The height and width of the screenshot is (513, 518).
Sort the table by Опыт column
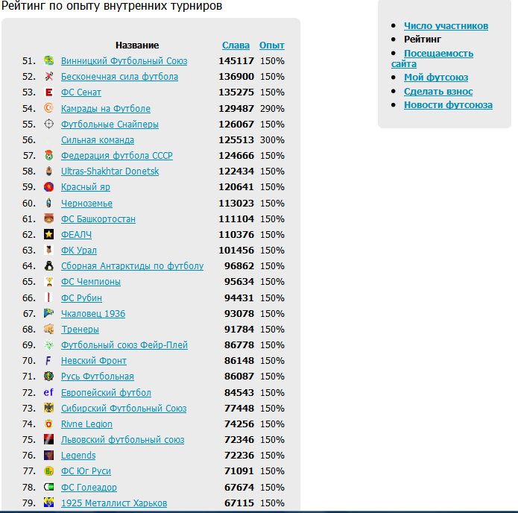coord(271,45)
